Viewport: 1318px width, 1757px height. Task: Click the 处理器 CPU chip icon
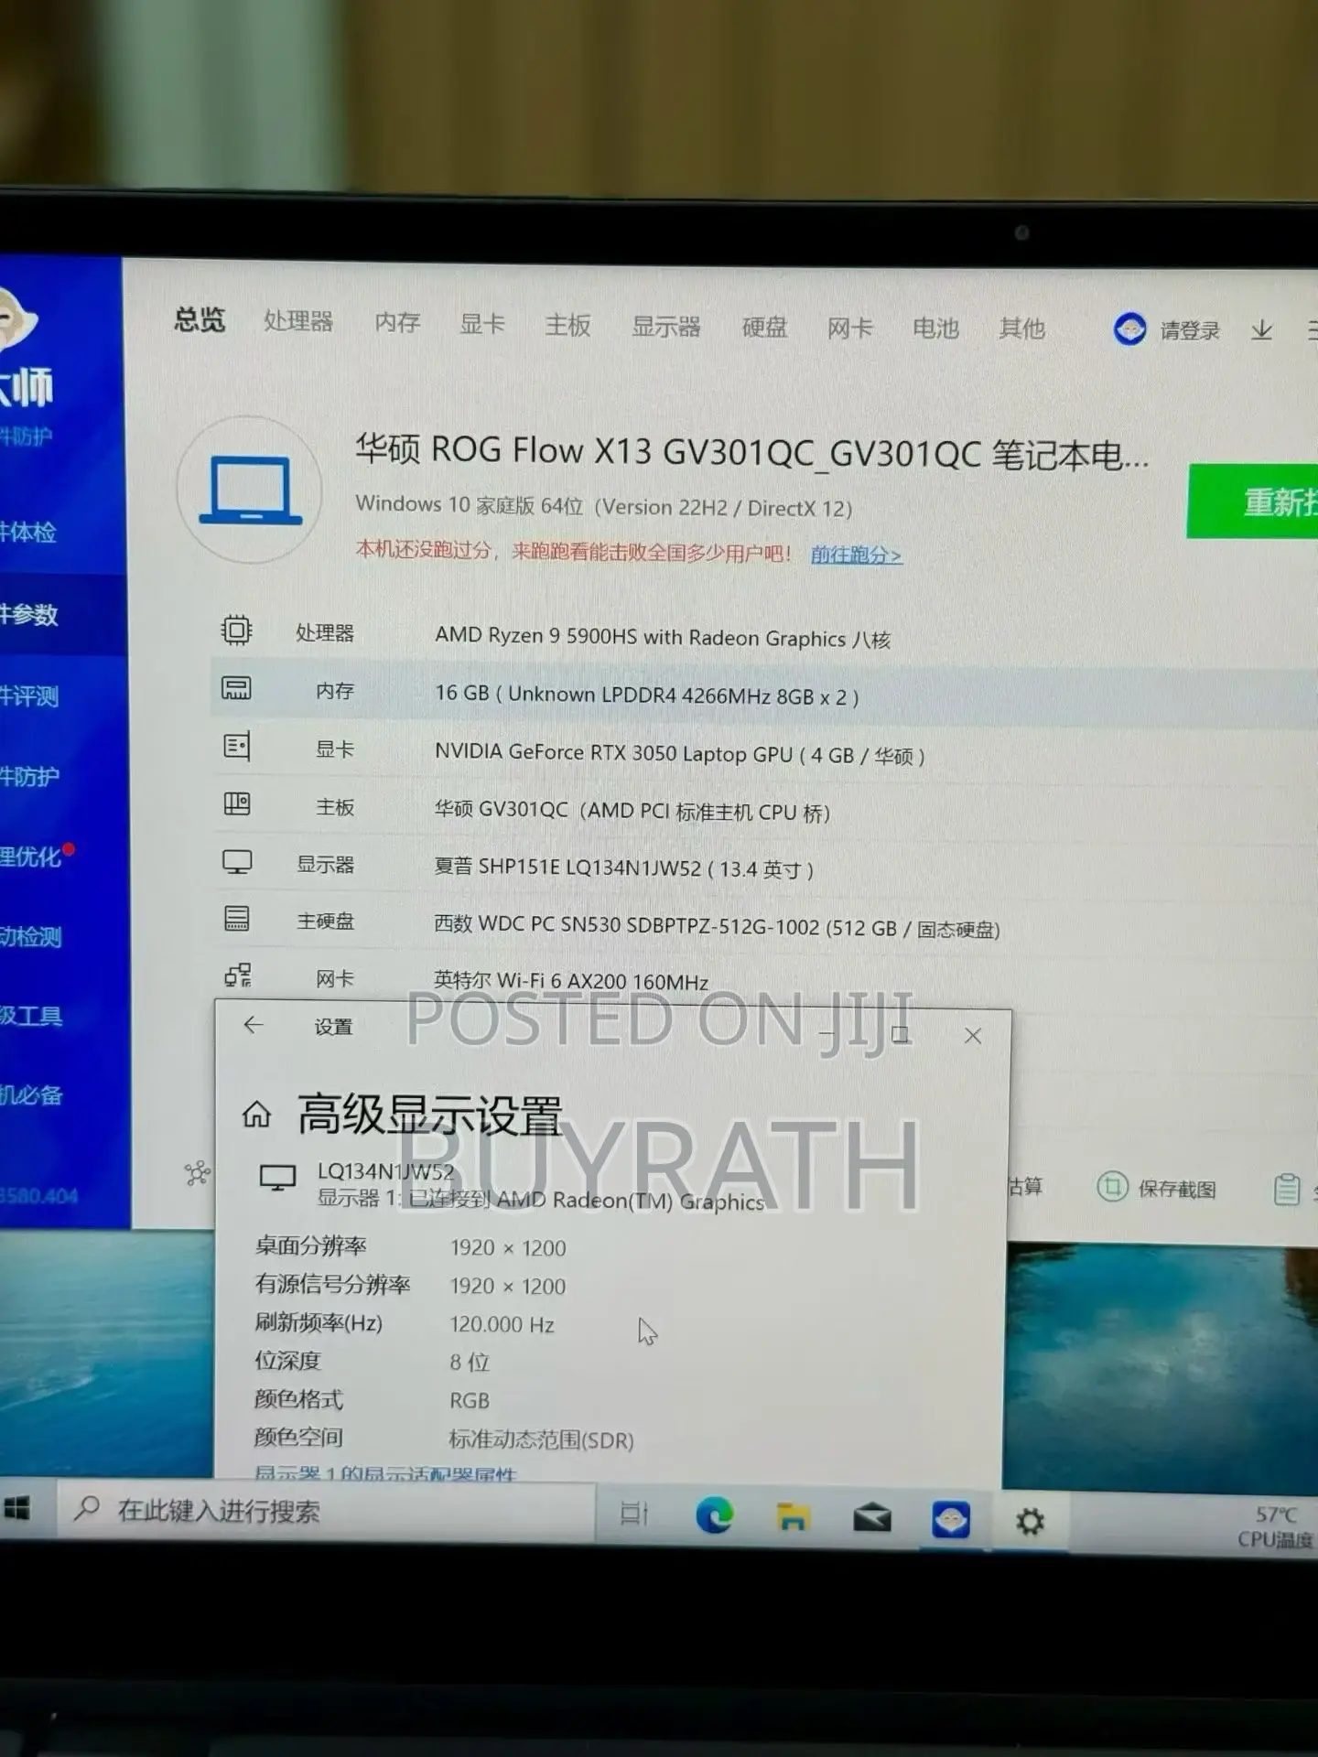(x=236, y=630)
